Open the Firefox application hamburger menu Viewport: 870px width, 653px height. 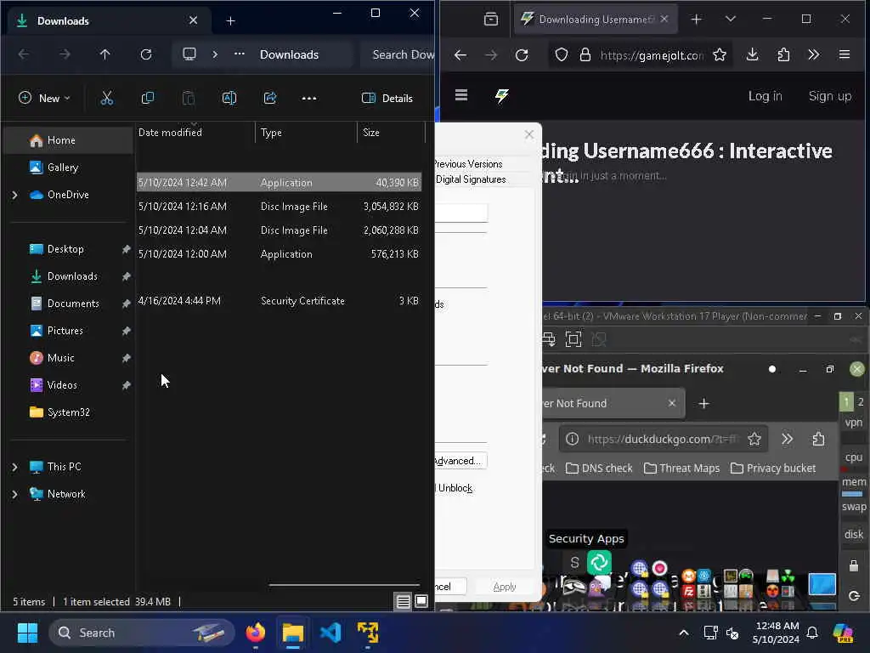tap(845, 54)
